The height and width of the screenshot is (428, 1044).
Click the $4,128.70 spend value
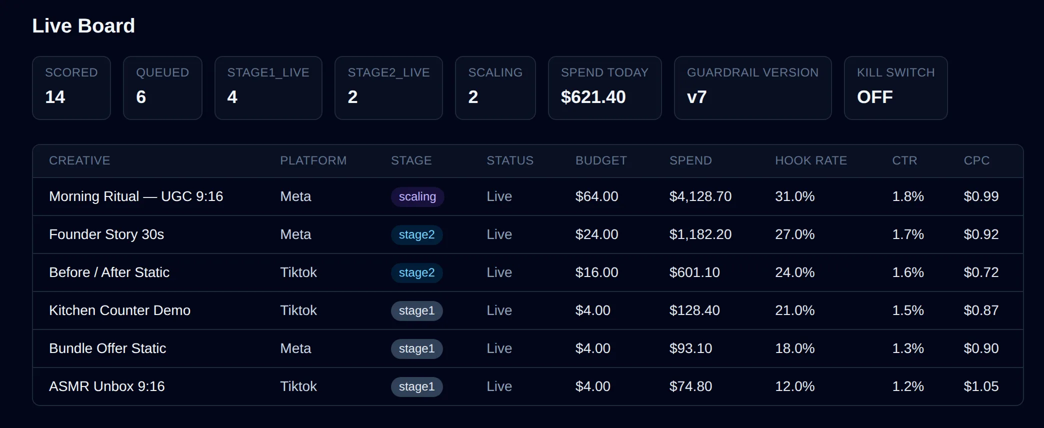pyautogui.click(x=700, y=196)
